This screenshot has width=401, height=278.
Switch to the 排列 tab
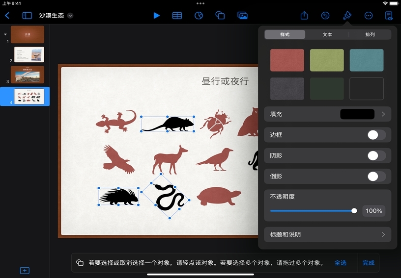pos(370,35)
